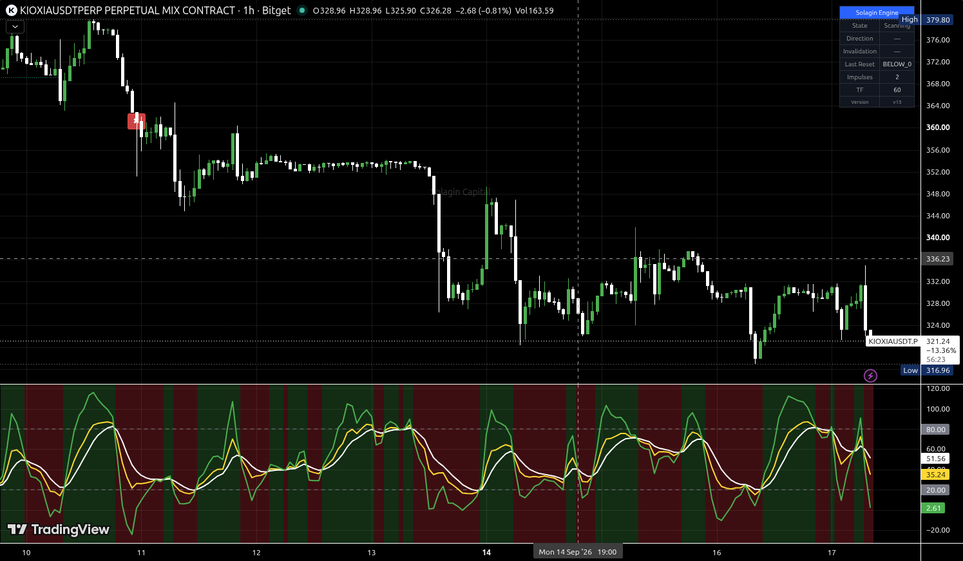Click the Impulses row label
The height and width of the screenshot is (561, 963).
[860, 77]
